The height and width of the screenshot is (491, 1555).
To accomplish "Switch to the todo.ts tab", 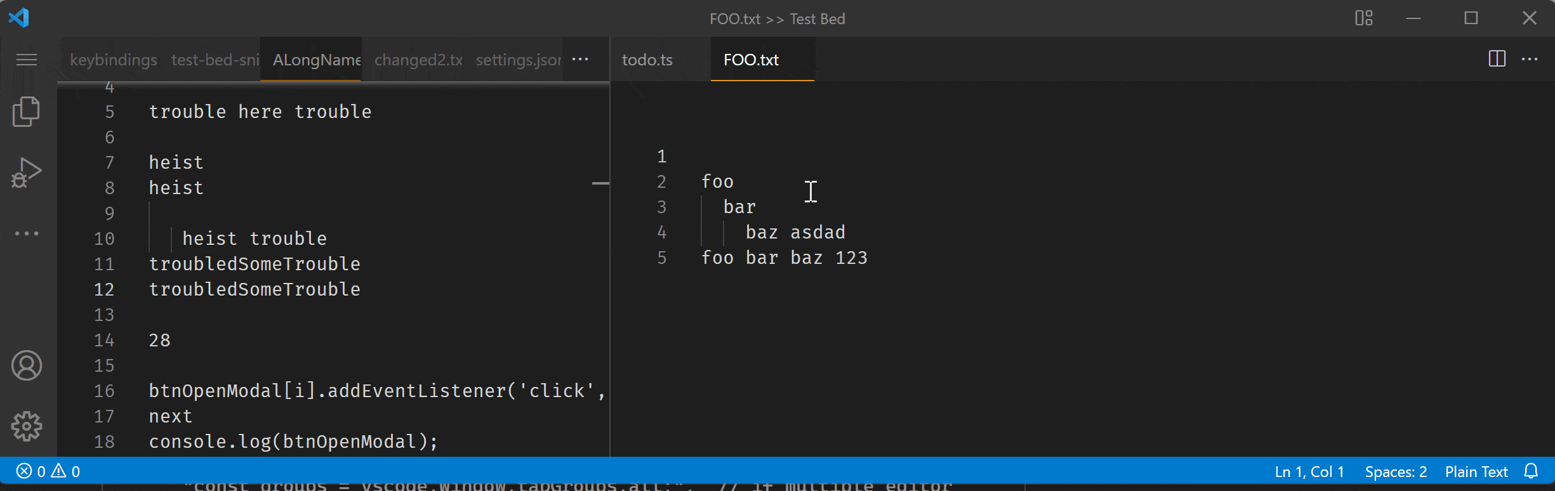I will coord(647,60).
